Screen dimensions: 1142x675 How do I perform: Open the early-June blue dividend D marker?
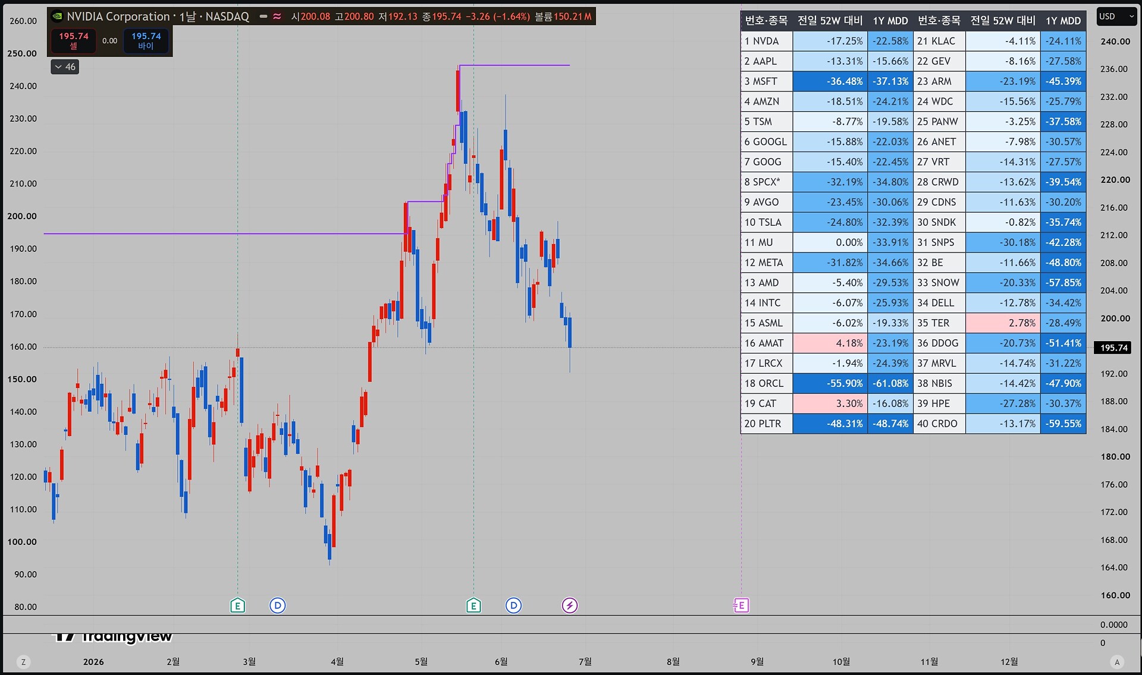pos(513,605)
